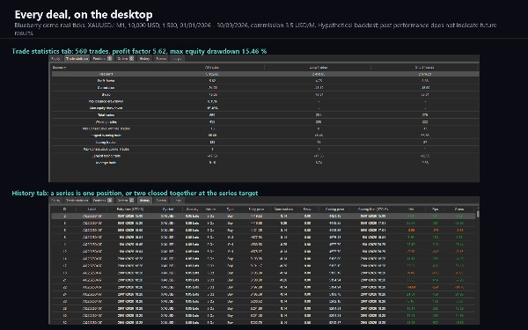Viewport: 528px width, 330px height.
Task: Open the Orders tab in the history panel
Action: tap(125, 201)
